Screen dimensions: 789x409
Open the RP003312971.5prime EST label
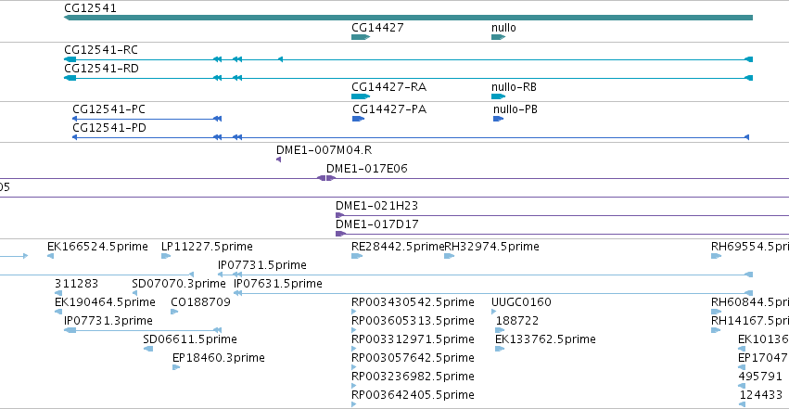[413, 339]
